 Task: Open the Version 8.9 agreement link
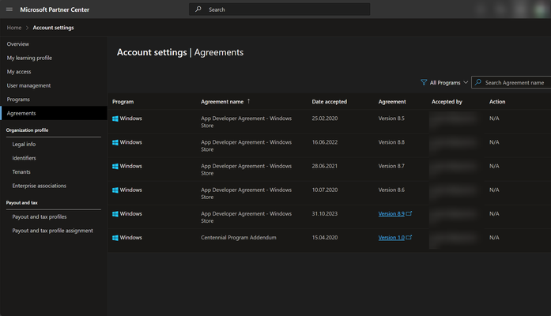pos(391,213)
